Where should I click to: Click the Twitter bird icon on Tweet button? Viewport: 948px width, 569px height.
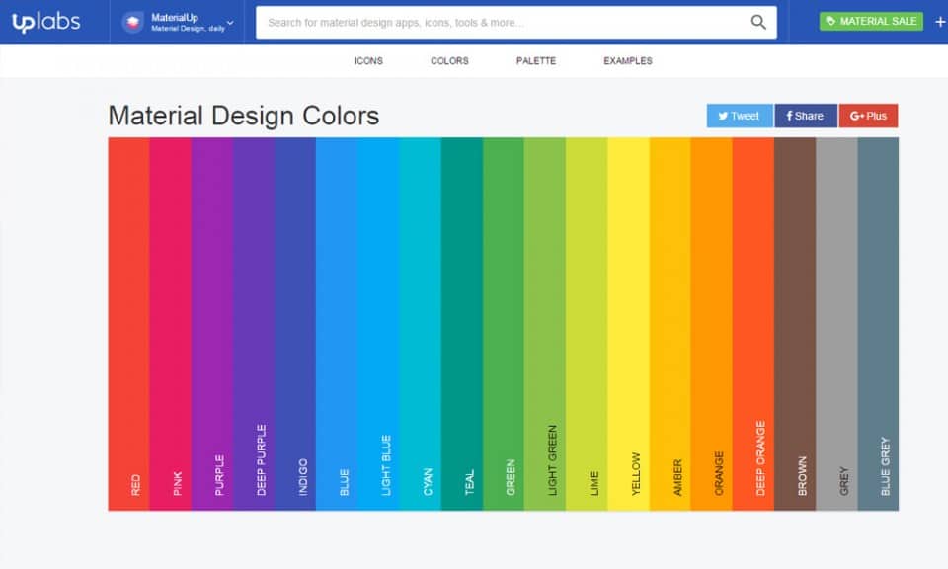722,116
